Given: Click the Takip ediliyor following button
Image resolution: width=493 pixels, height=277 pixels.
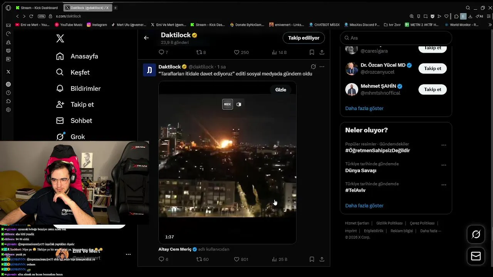Looking at the screenshot, I should click(x=304, y=38).
